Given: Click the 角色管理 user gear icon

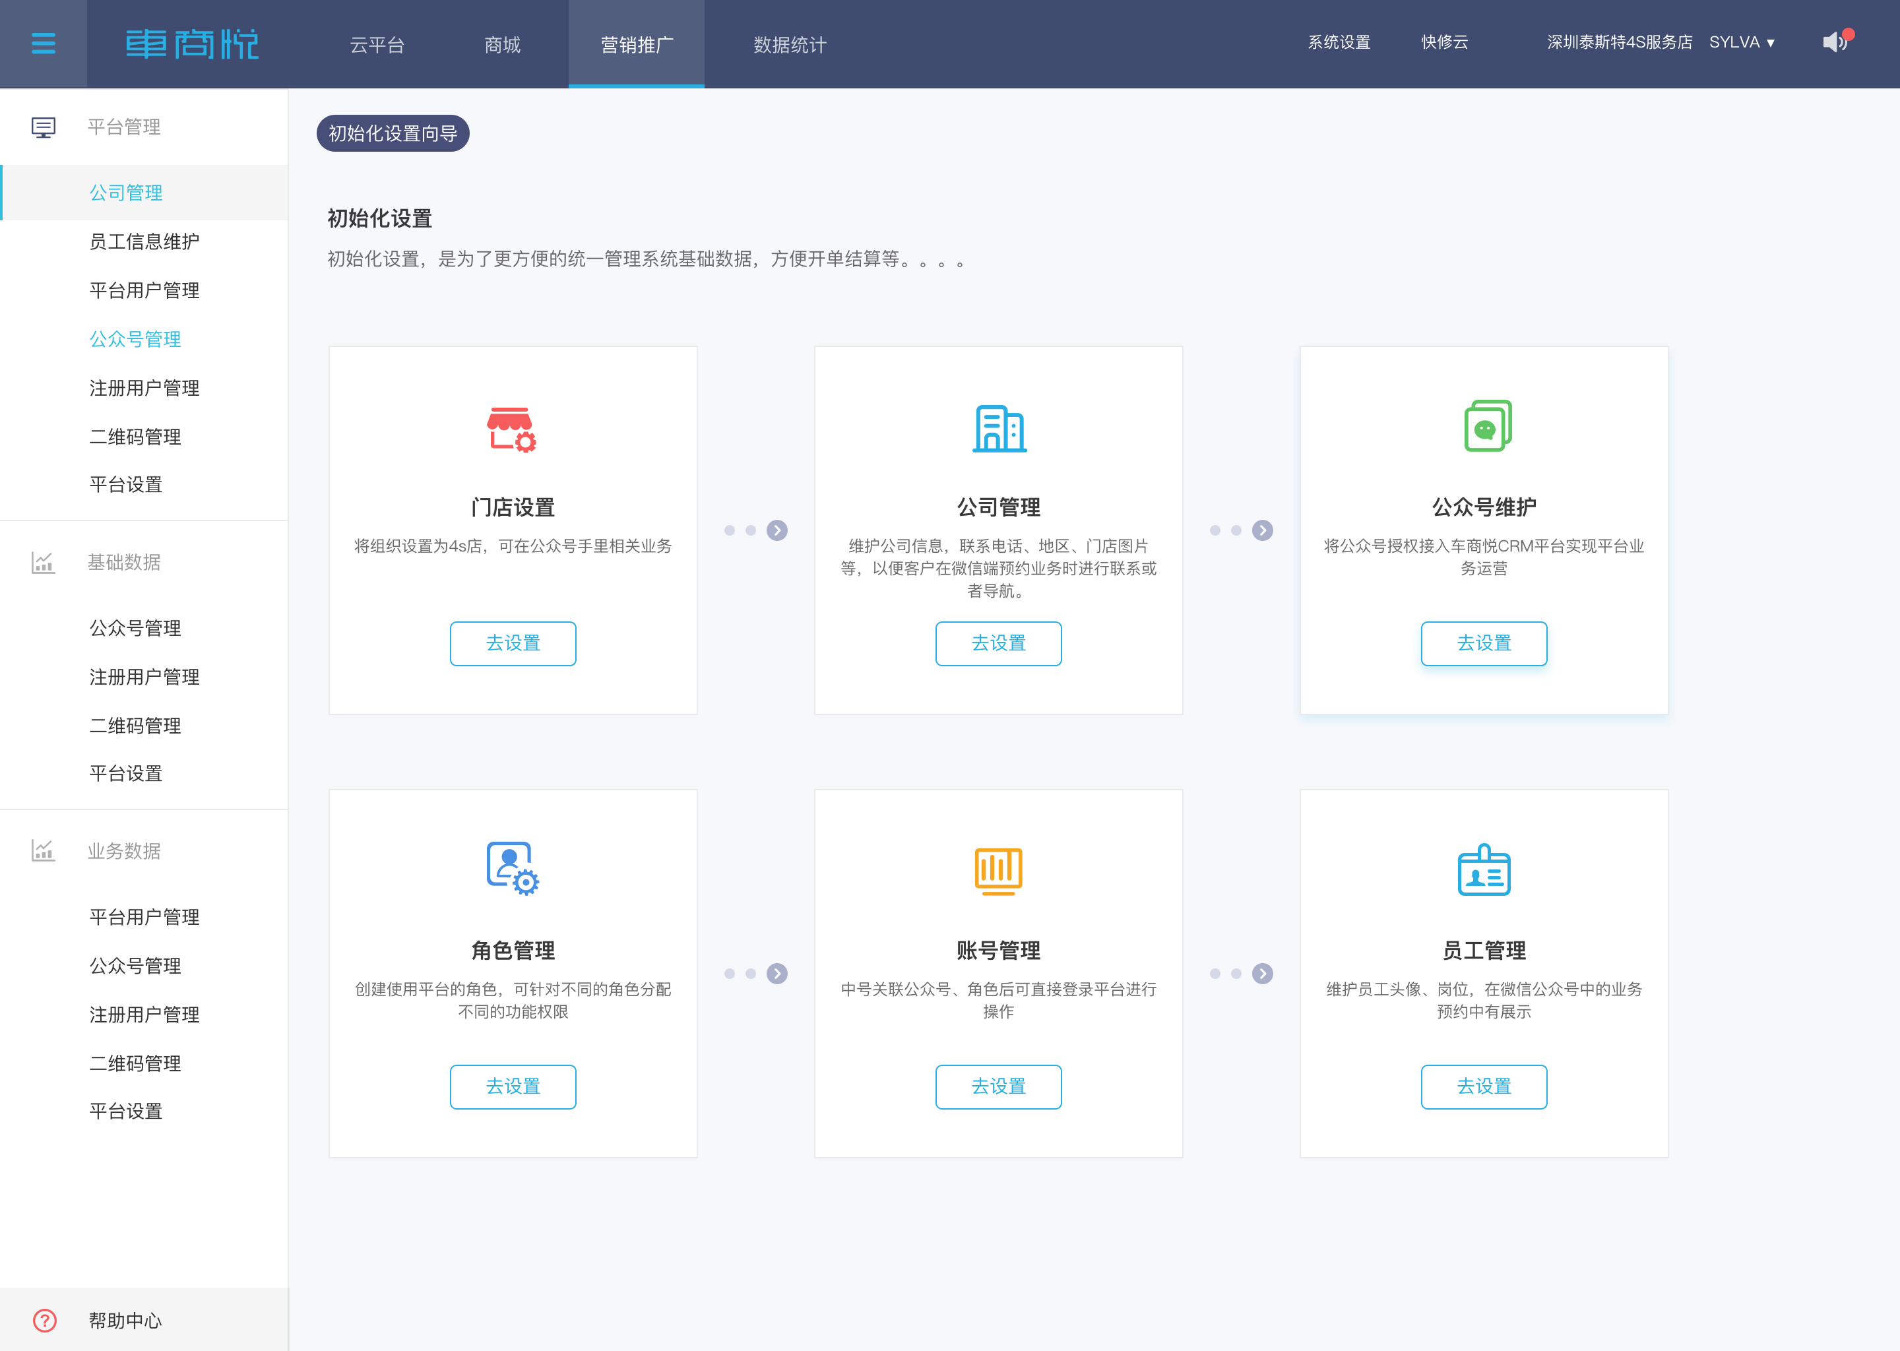Looking at the screenshot, I should (x=513, y=869).
